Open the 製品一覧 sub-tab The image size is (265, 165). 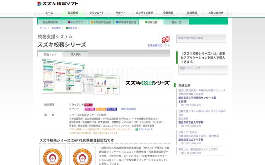coord(177,22)
